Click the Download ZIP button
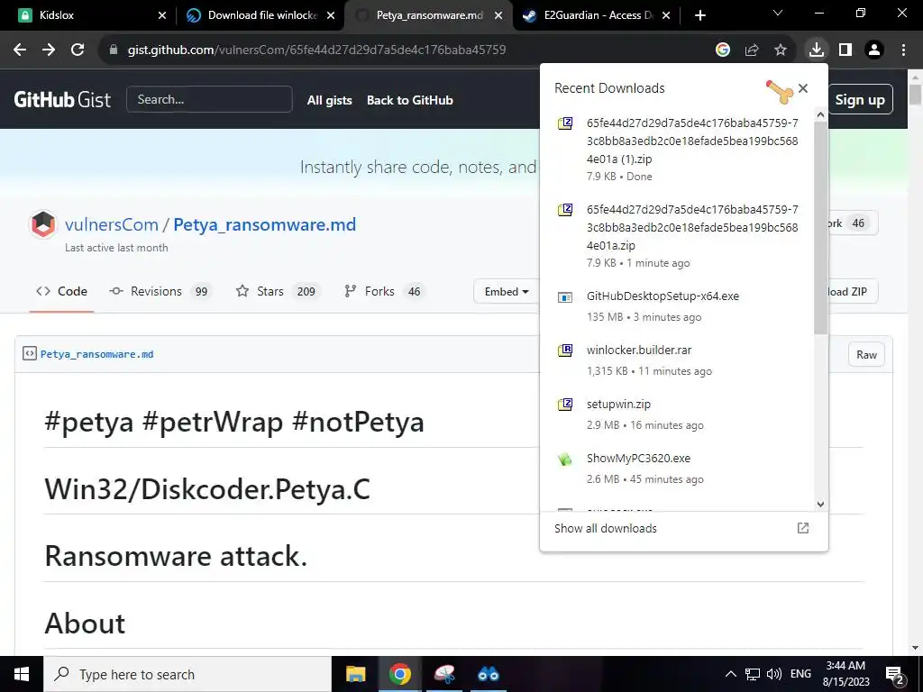The height and width of the screenshot is (692, 923). tap(852, 291)
